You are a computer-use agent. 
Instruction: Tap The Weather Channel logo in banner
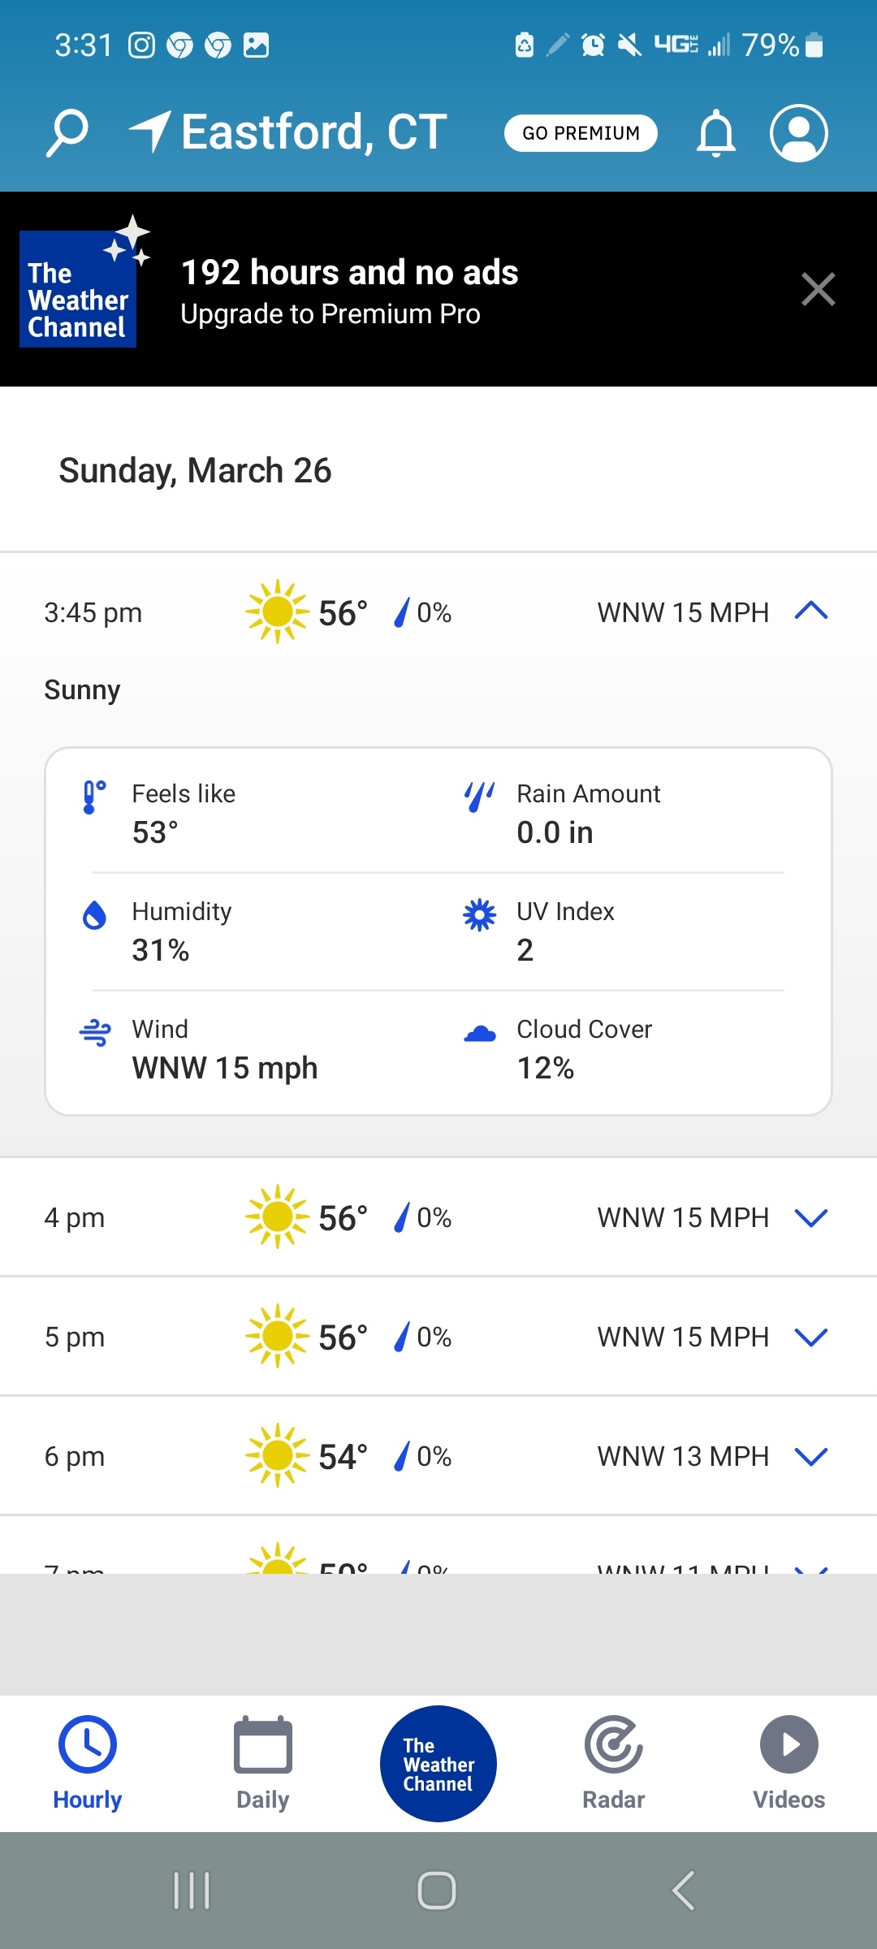click(x=84, y=283)
